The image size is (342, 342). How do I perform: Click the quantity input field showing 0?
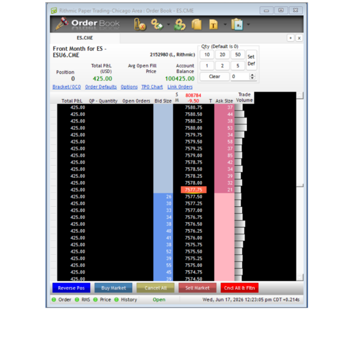click(x=240, y=76)
